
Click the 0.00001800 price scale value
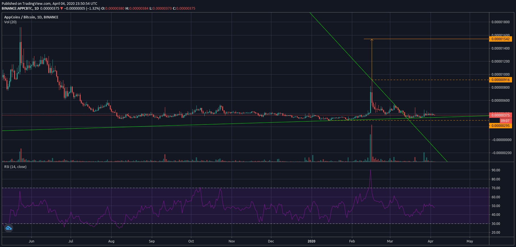tap(501, 22)
